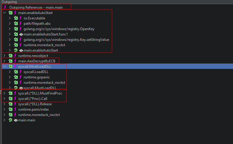This screenshot has height=144, width=233.
Task: Select syscall.LoadDLL entry
Action: click(36, 72)
